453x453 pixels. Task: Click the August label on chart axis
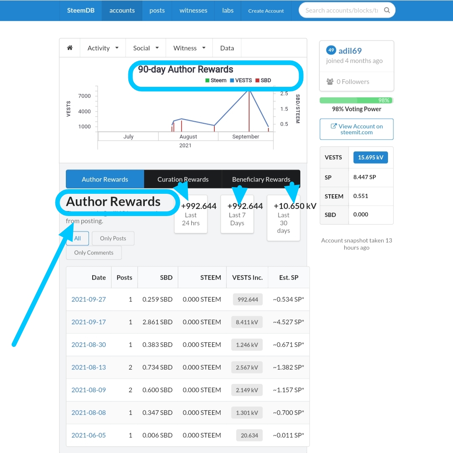[188, 136]
